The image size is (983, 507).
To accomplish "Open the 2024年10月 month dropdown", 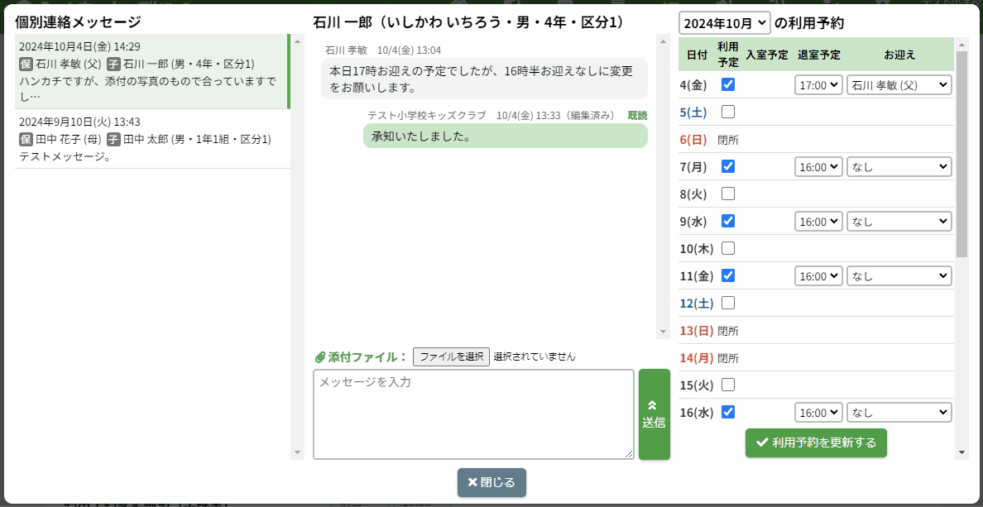I will 724,23.
